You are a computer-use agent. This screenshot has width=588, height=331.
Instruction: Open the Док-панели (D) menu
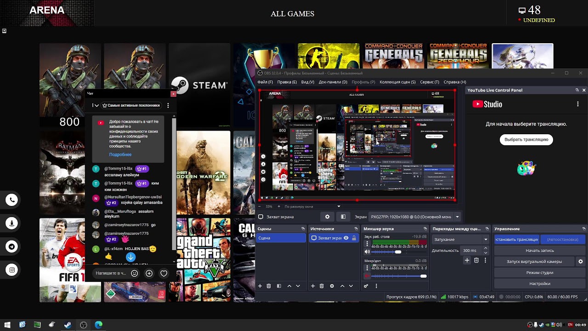[333, 82]
